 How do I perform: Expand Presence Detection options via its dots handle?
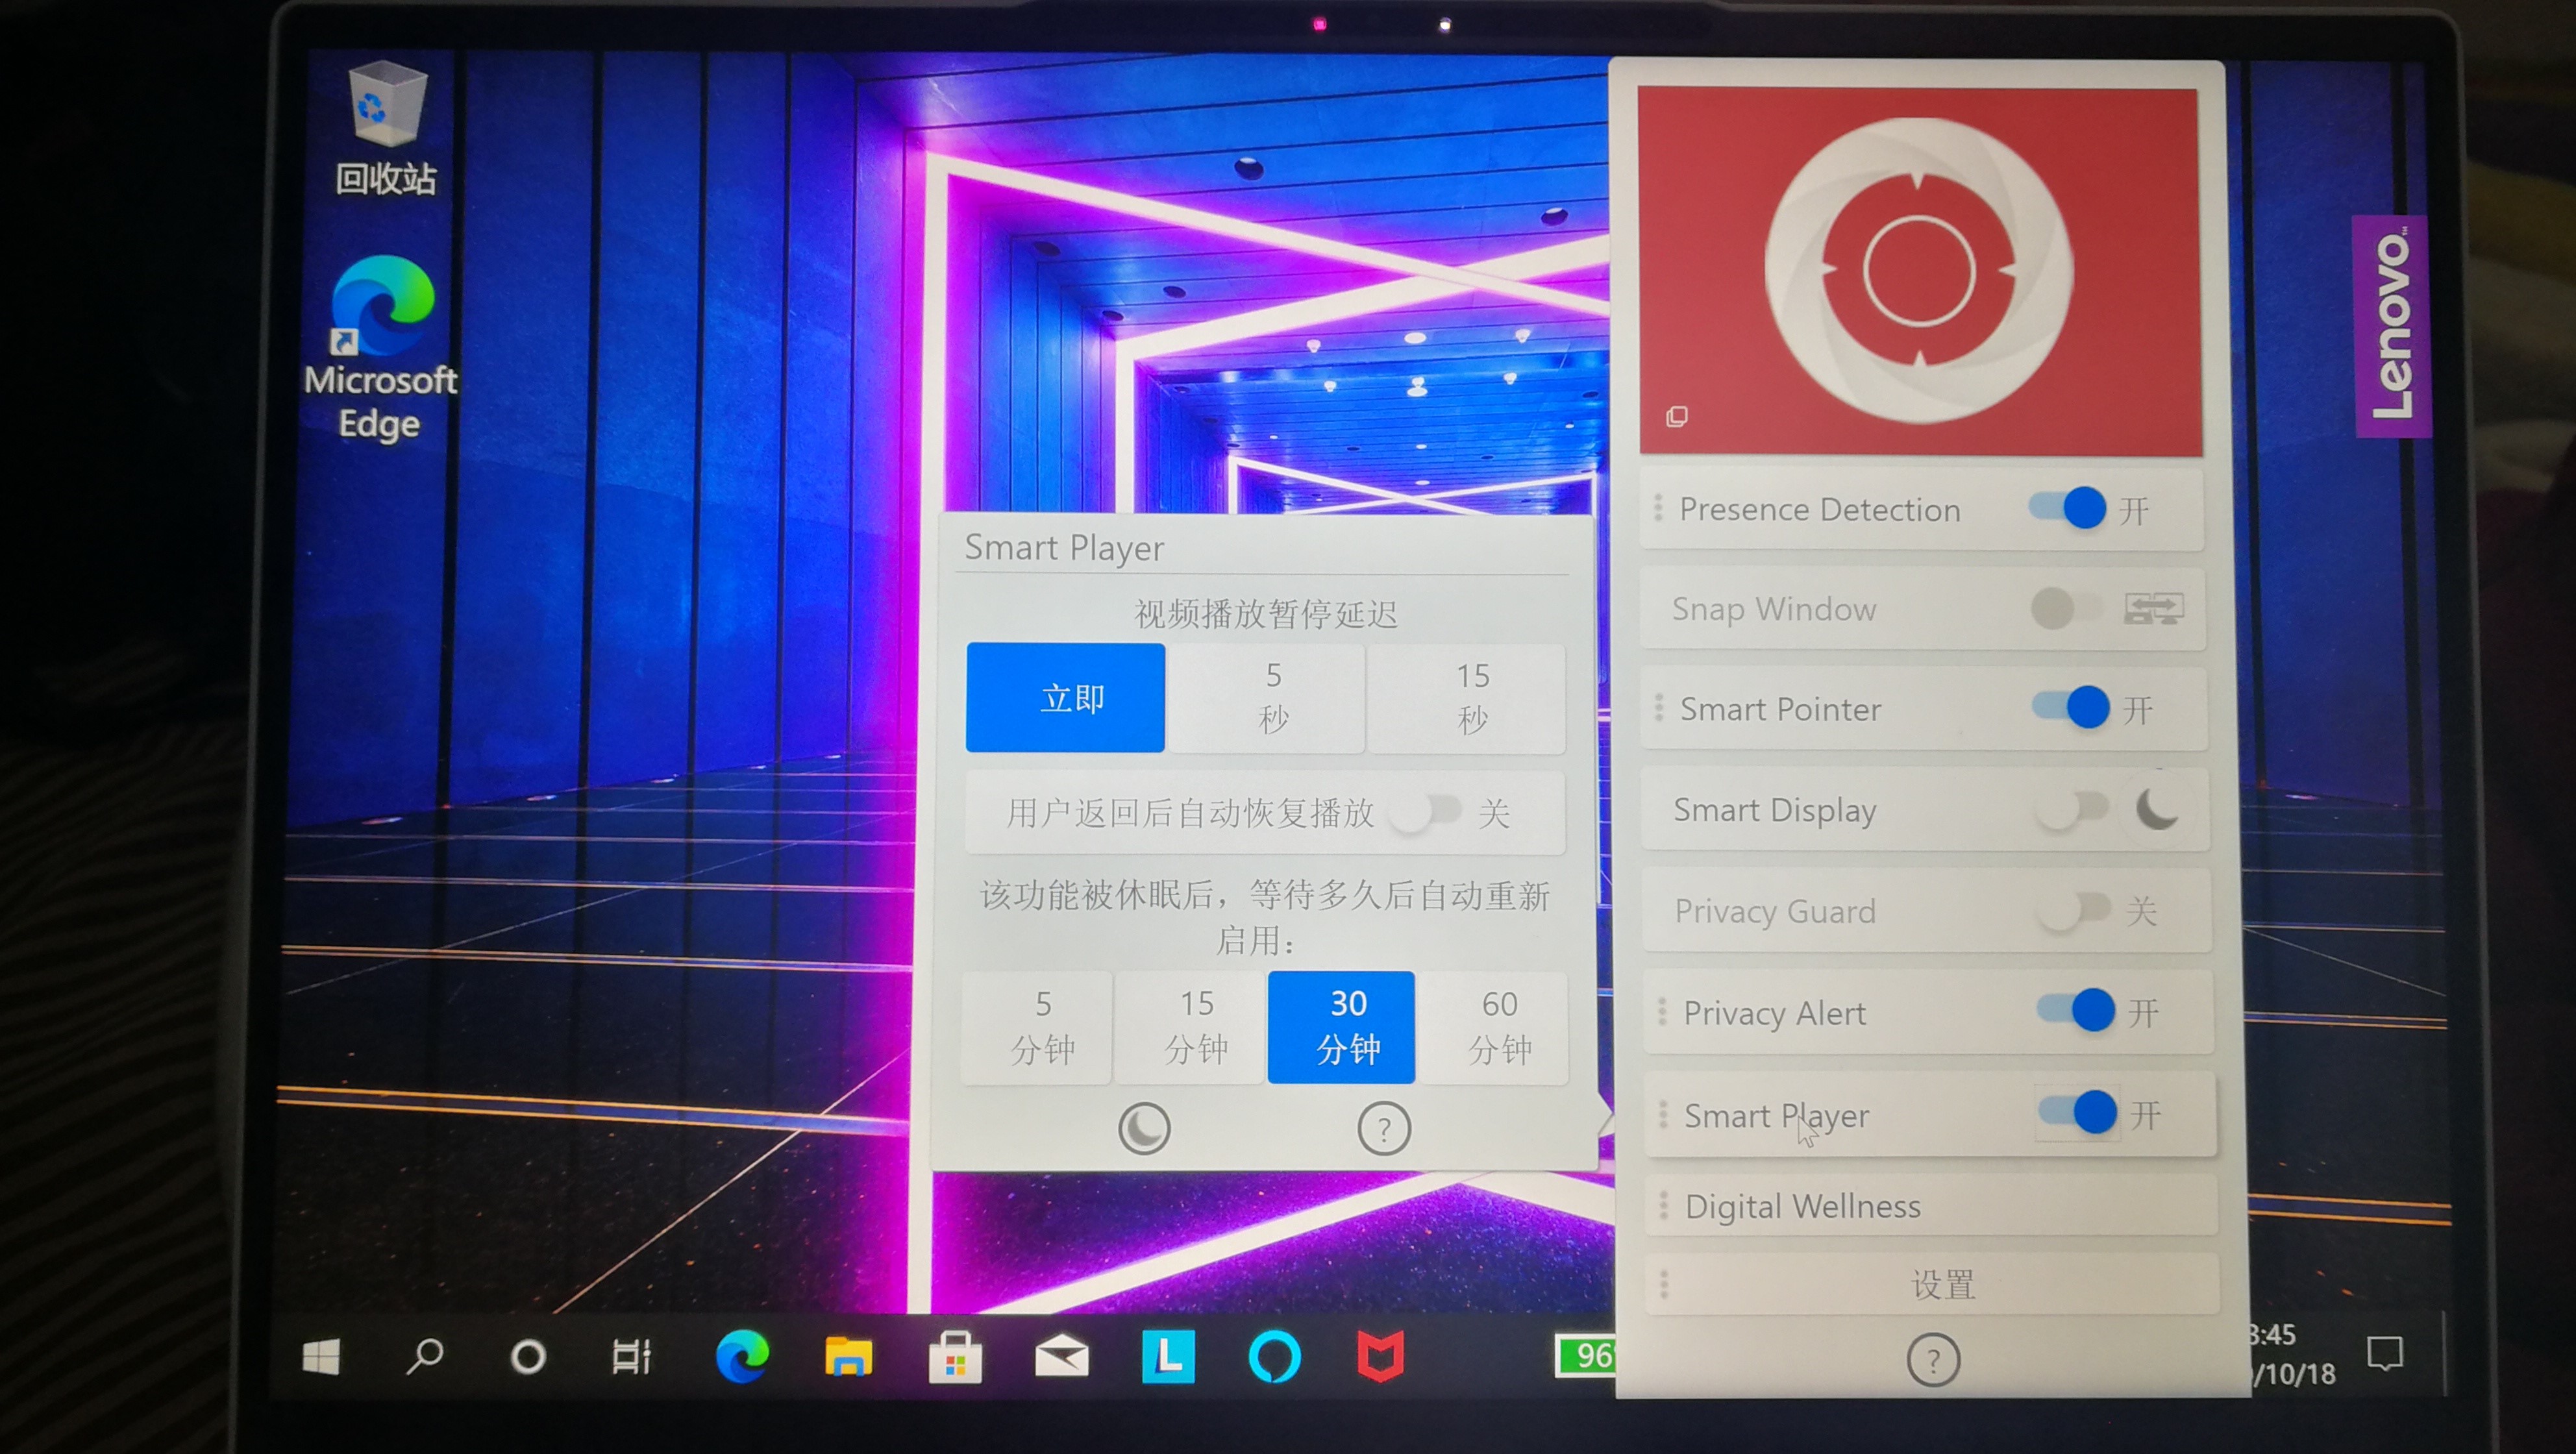pos(1660,509)
